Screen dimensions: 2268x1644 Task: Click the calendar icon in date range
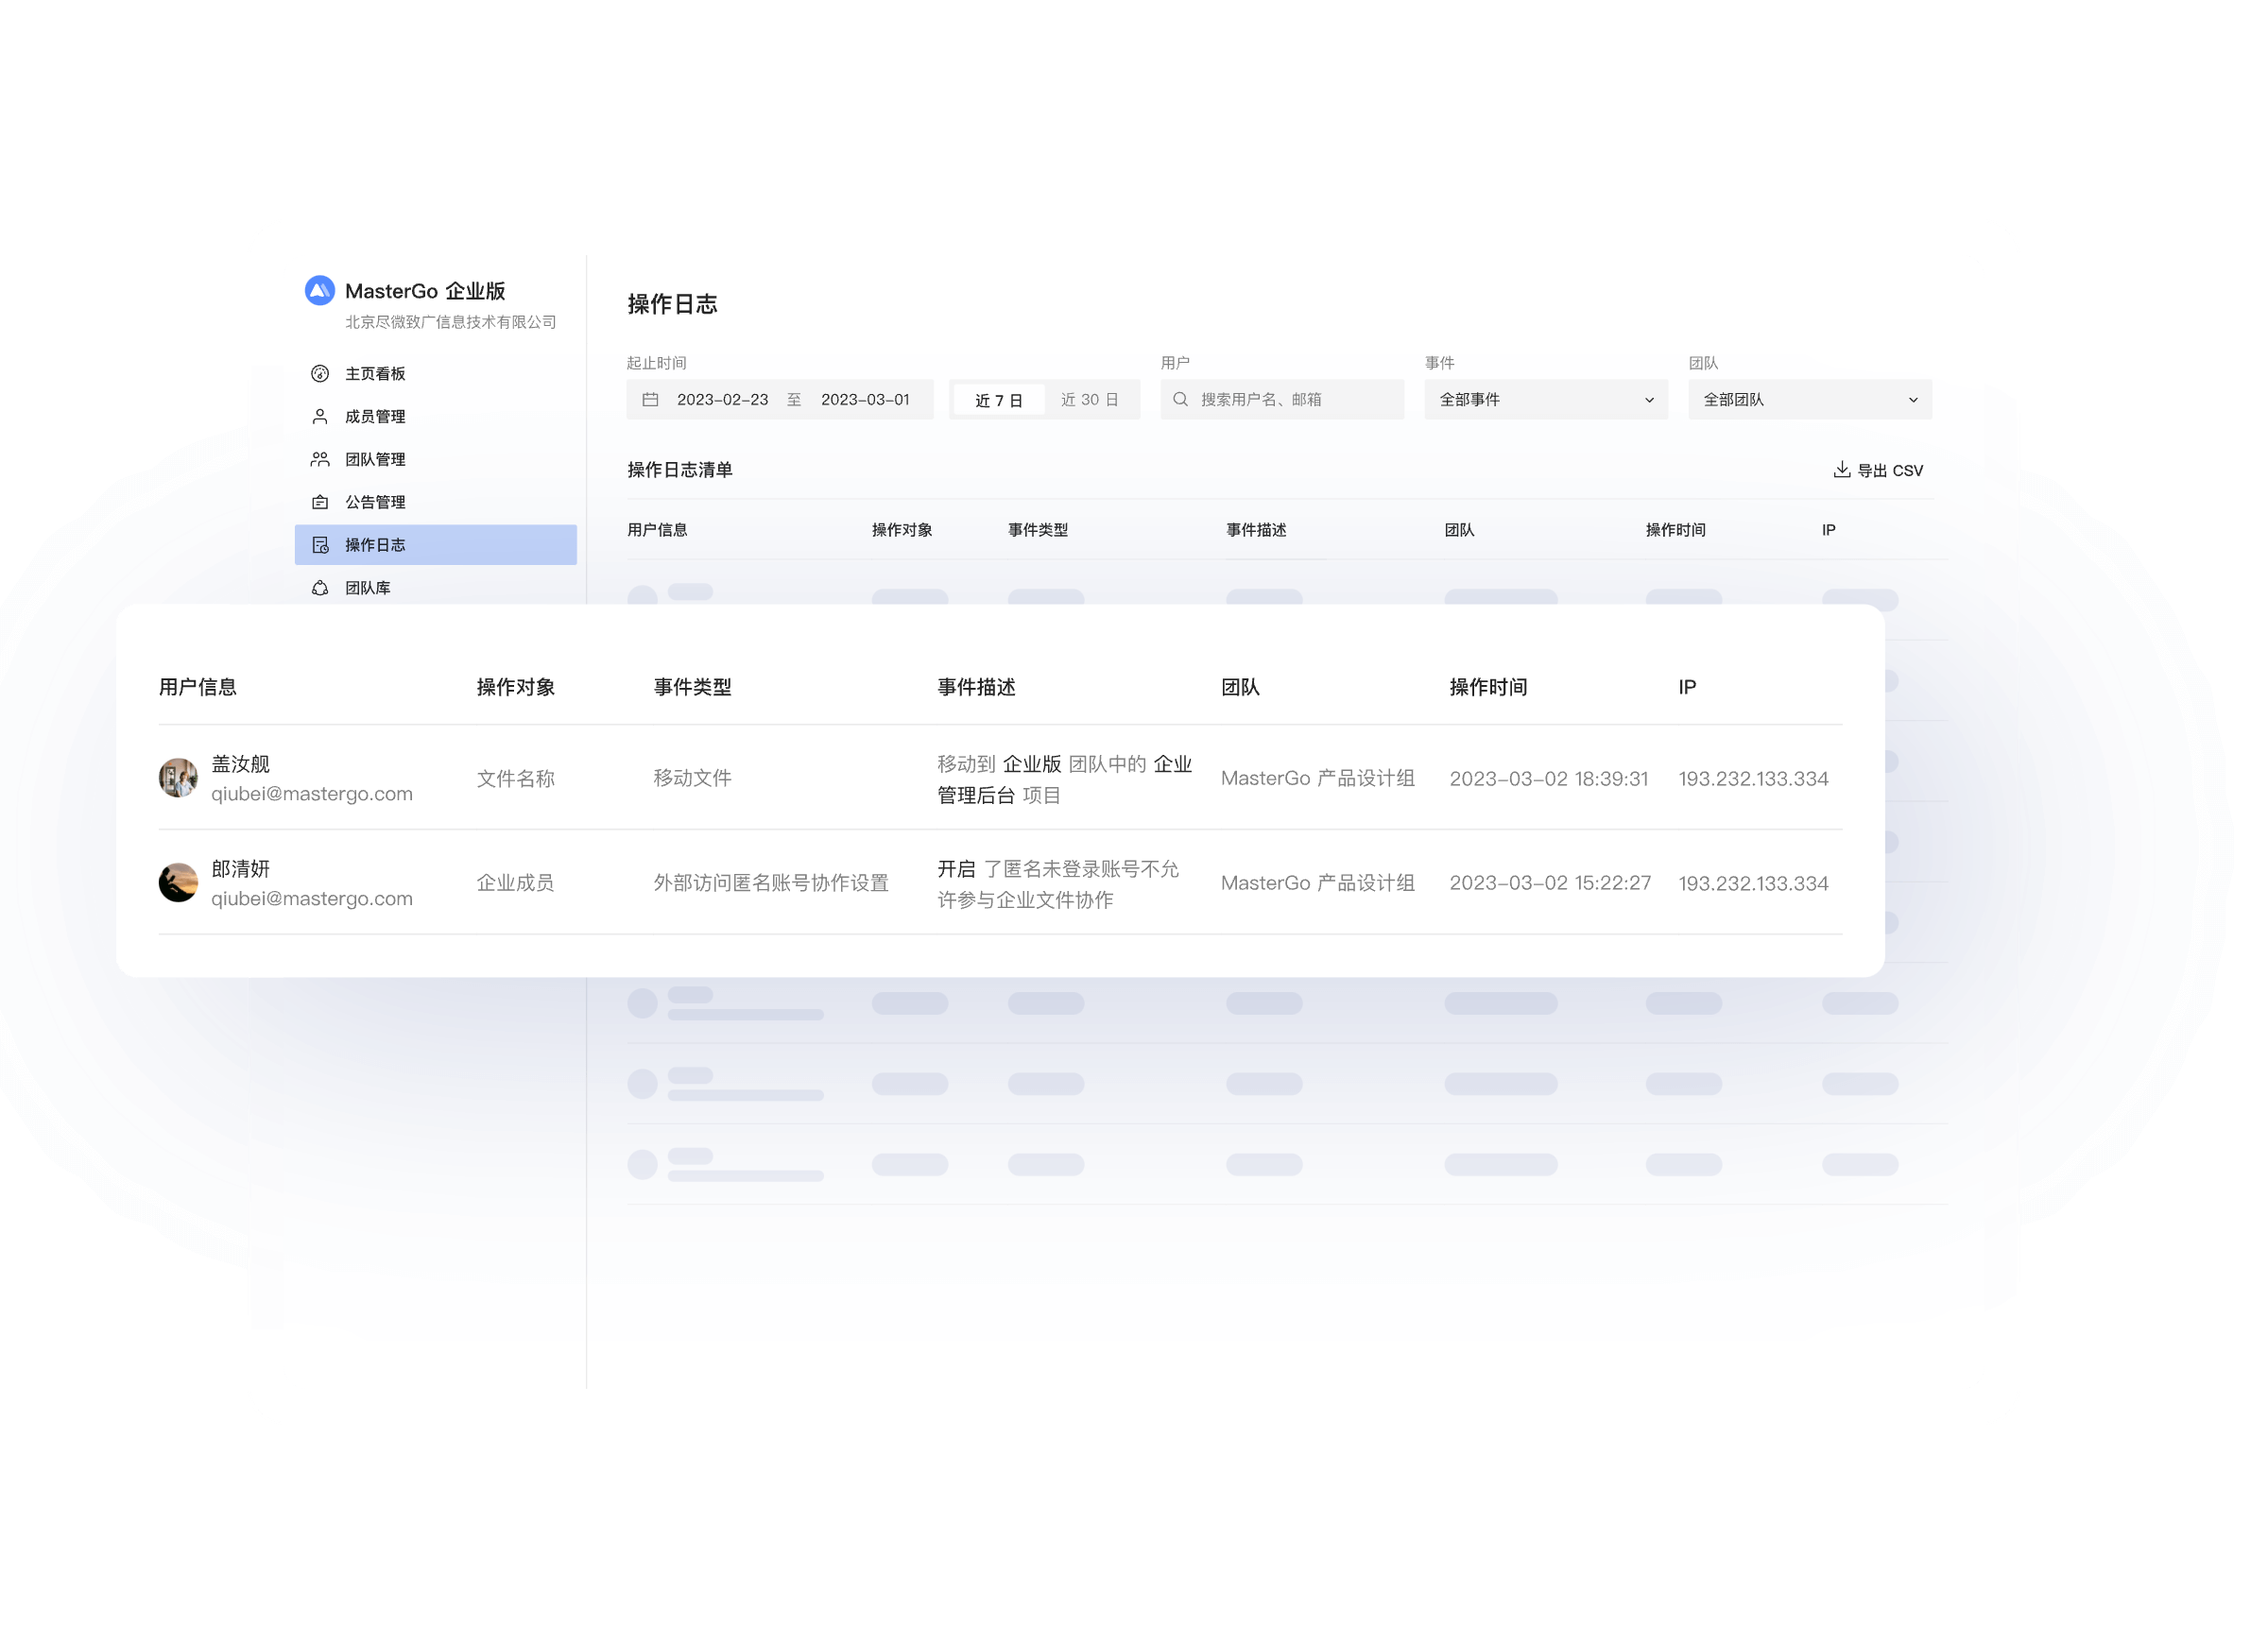coord(650,400)
